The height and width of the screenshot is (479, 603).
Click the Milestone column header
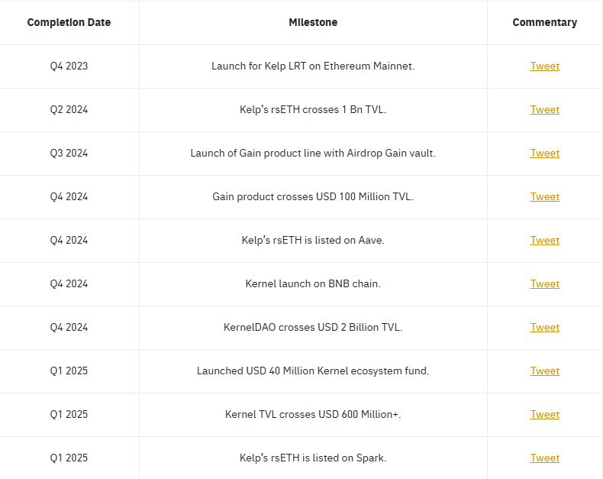tap(313, 23)
